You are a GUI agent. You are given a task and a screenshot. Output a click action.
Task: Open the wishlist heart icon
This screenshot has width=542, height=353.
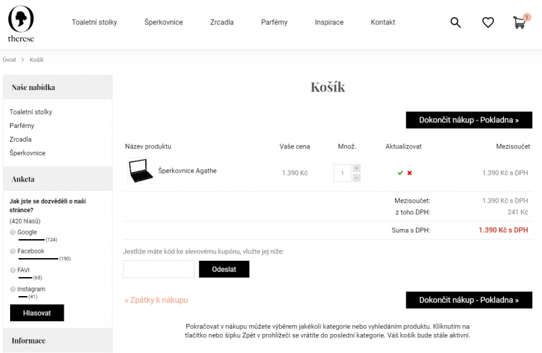click(x=488, y=22)
